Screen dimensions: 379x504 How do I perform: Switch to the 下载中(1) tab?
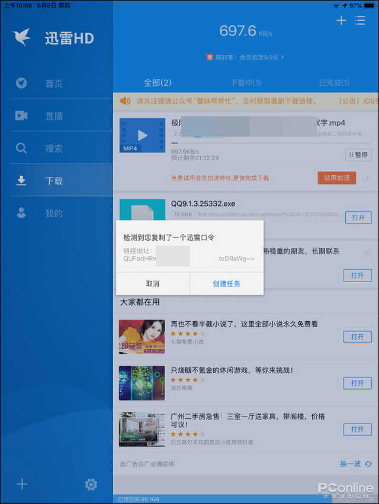click(246, 83)
